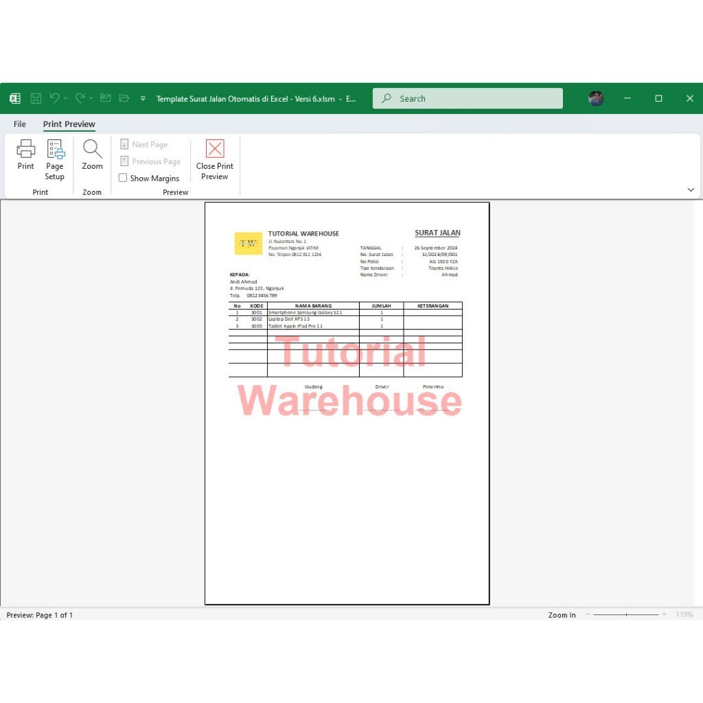Open the File tab
Image resolution: width=703 pixels, height=703 pixels.
[x=20, y=124]
